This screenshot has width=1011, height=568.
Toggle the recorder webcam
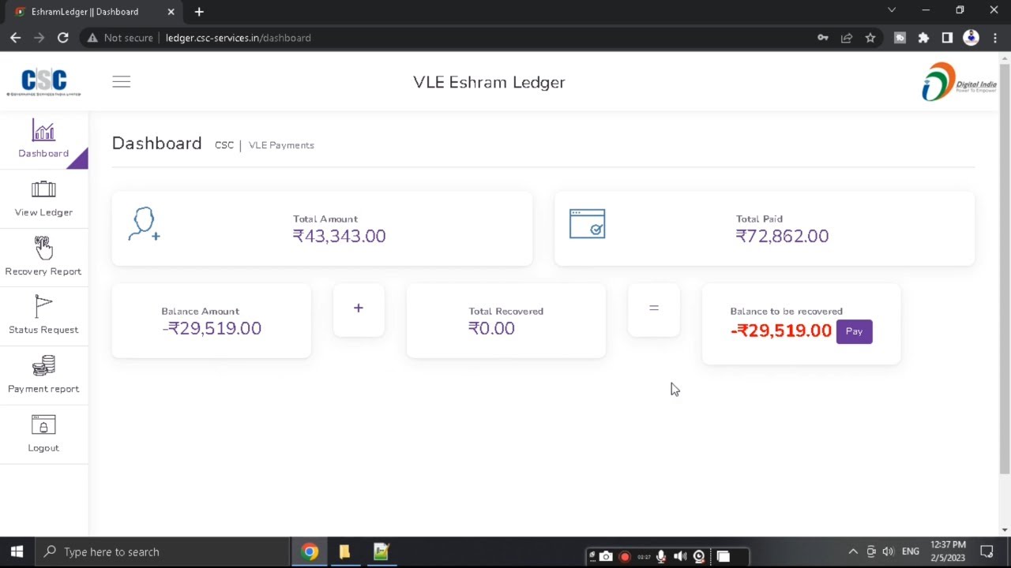point(699,557)
